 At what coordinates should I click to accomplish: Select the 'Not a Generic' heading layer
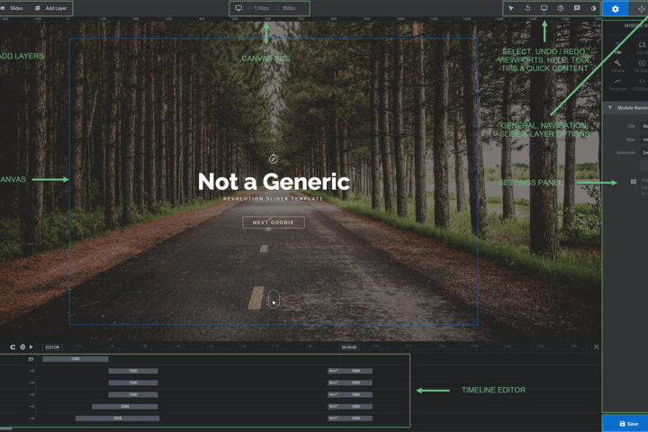pos(274,182)
